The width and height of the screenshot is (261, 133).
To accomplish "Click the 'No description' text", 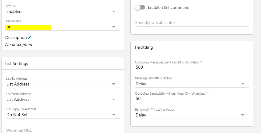I will tap(19, 44).
